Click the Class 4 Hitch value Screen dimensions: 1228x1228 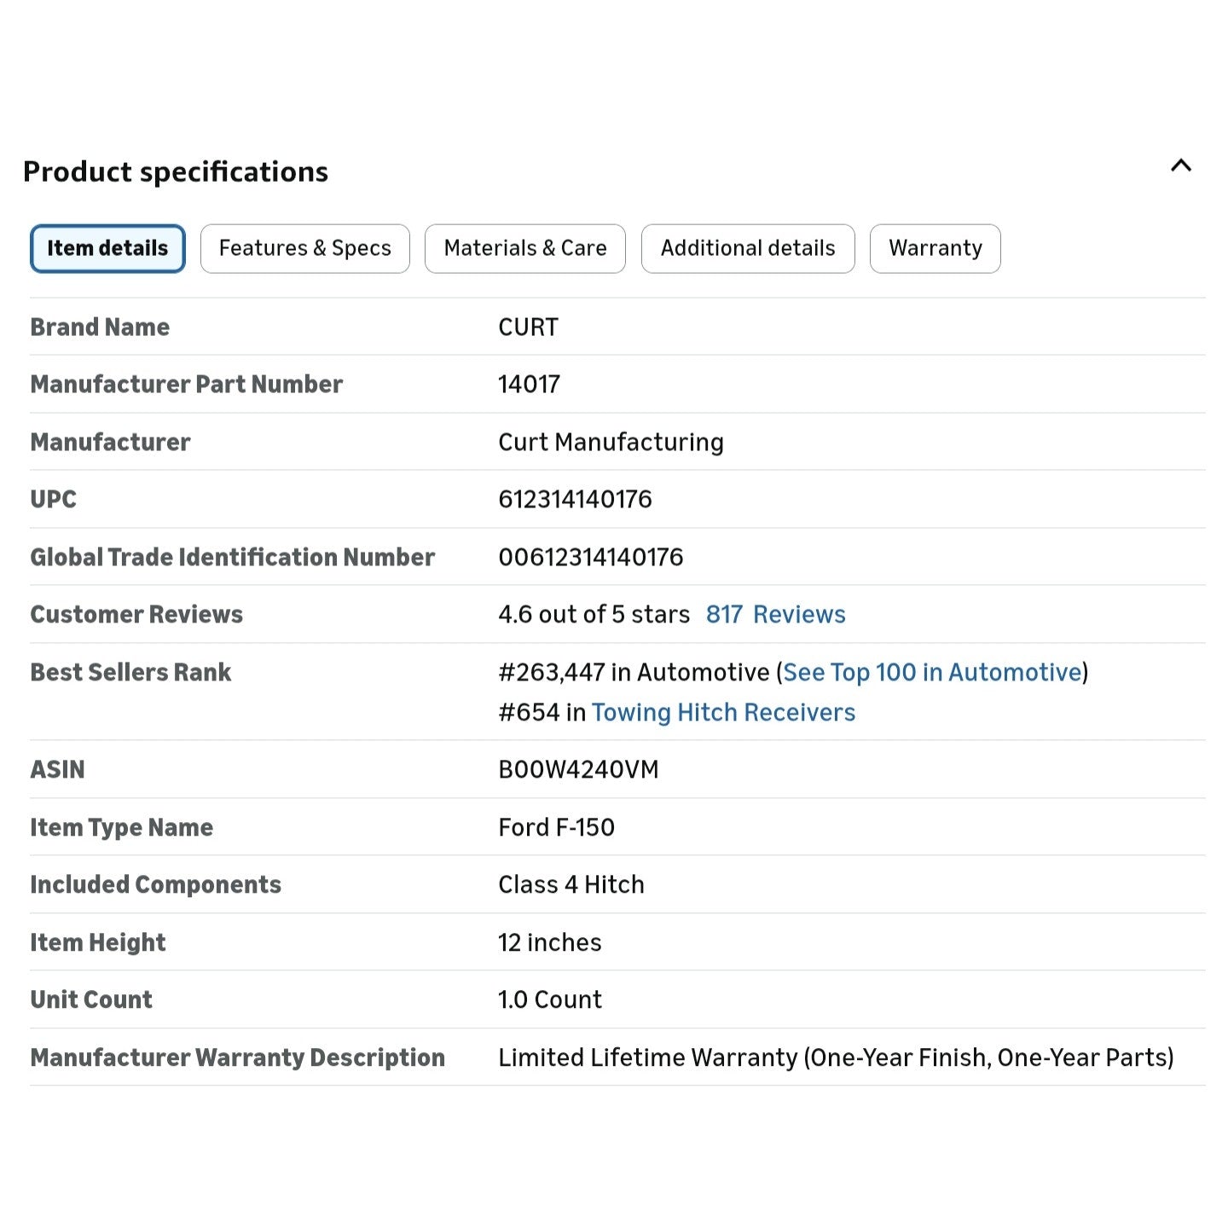click(x=571, y=884)
